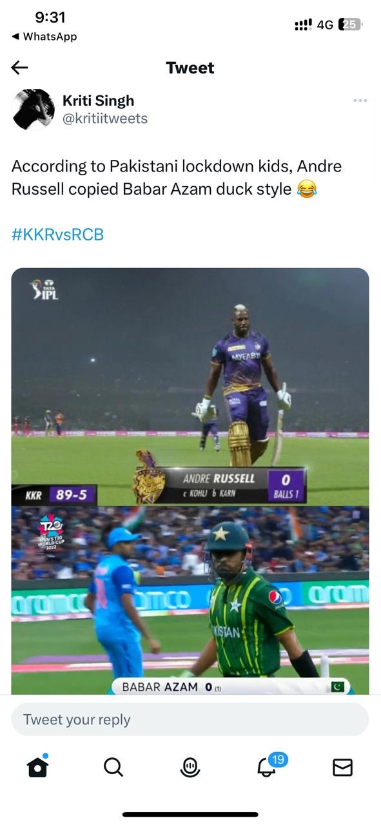
Task: Go to Home tab icon
Action: click(x=37, y=766)
